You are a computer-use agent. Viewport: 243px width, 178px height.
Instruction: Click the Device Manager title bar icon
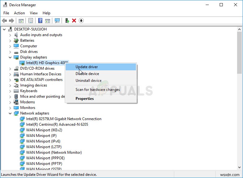tap(5, 5)
